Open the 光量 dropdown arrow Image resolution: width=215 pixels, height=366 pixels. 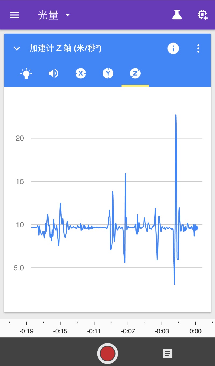[68, 15]
